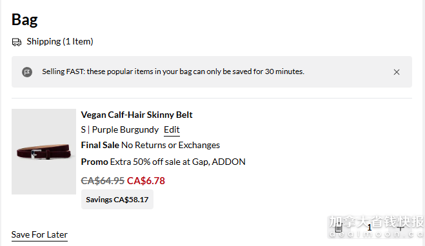Edit the size and colour selection

[x=172, y=129]
